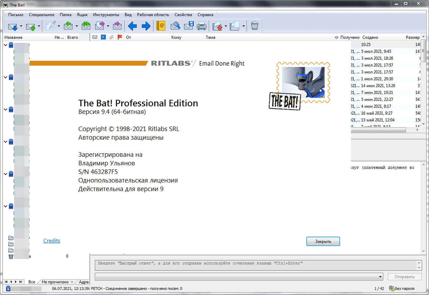429x295 pixels.
Task: Click the Delete trash can toolbar icon
Action: 255,26
